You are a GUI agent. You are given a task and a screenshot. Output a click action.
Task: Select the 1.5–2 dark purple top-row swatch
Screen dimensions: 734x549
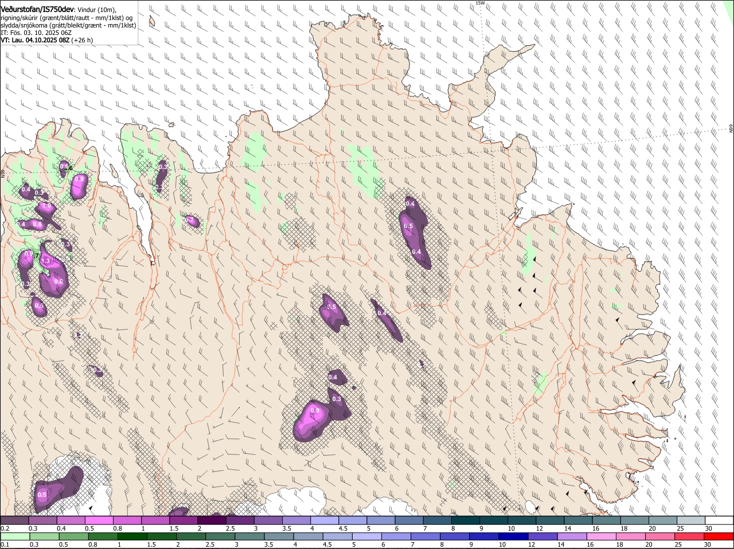[183, 520]
